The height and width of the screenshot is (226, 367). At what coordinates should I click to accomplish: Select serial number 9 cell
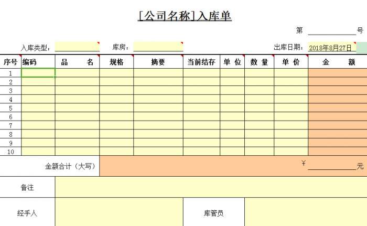(x=10, y=143)
